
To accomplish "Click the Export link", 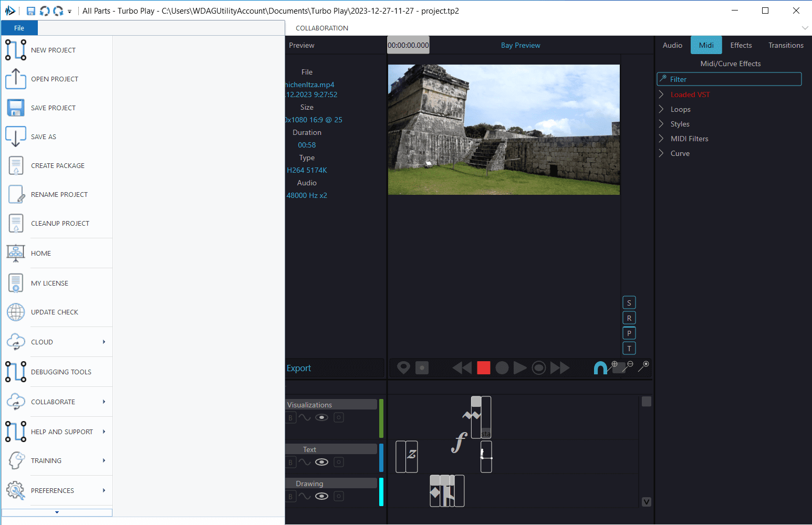I will click(299, 368).
